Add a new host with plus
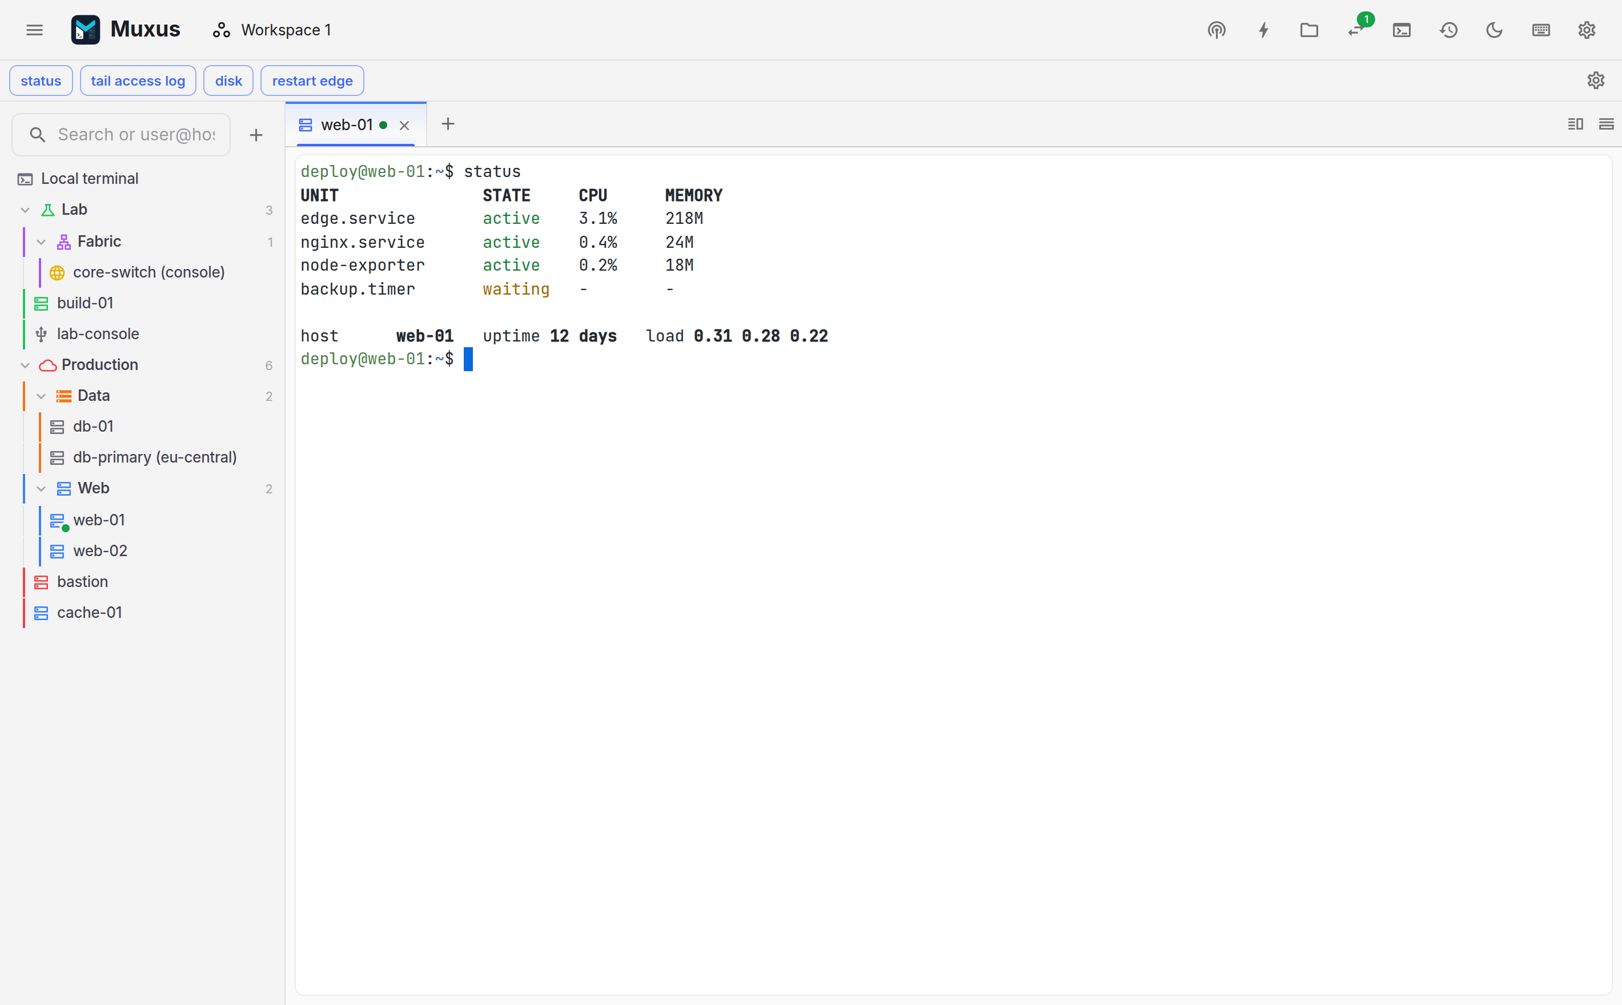 point(256,135)
